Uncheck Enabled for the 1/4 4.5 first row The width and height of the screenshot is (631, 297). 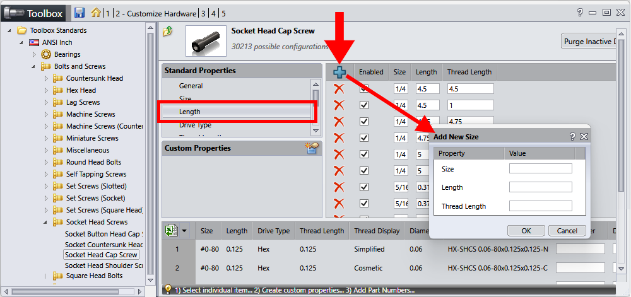364,89
